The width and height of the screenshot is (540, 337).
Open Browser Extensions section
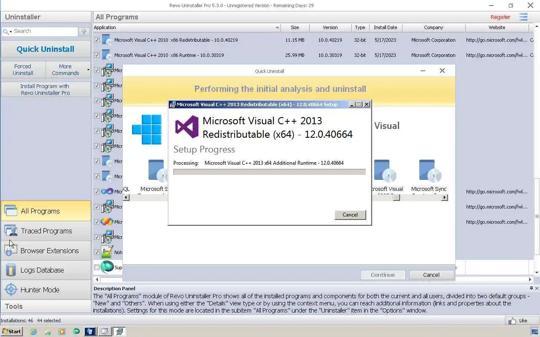[46, 251]
